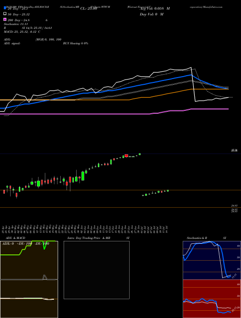241x318 pixels.
Task: Click the large red candlestick near the price peak
Action: tap(126, 156)
